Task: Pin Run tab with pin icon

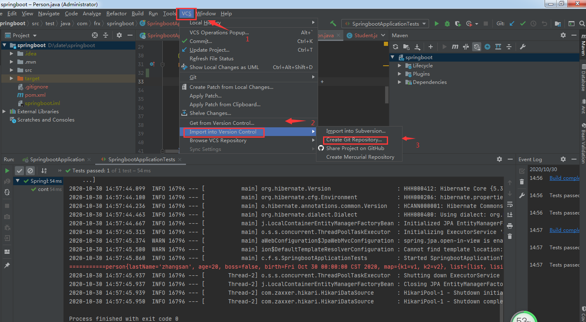Action: 7,265
